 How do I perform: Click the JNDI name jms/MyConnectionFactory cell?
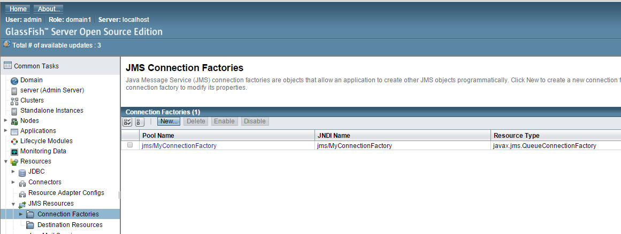click(x=355, y=146)
